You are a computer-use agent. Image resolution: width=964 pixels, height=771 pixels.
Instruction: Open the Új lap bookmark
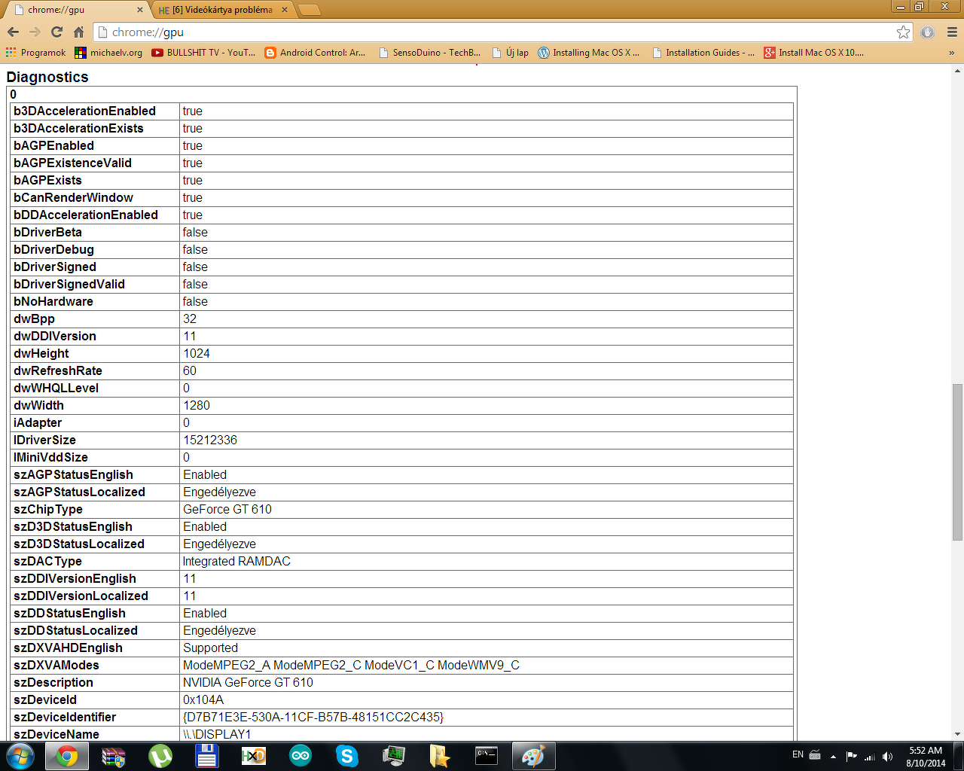510,53
